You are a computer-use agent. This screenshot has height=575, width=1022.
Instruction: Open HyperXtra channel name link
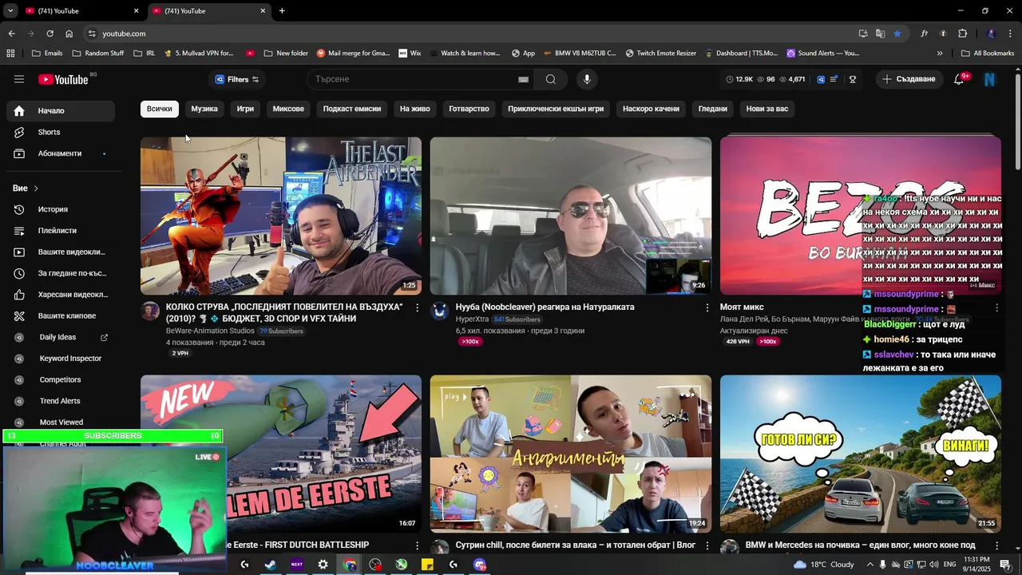pyautogui.click(x=472, y=319)
